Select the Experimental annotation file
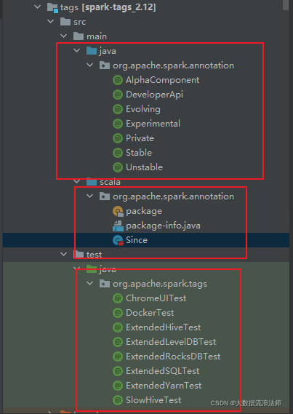Image resolution: width=293 pixels, height=414 pixels. [x=153, y=124]
